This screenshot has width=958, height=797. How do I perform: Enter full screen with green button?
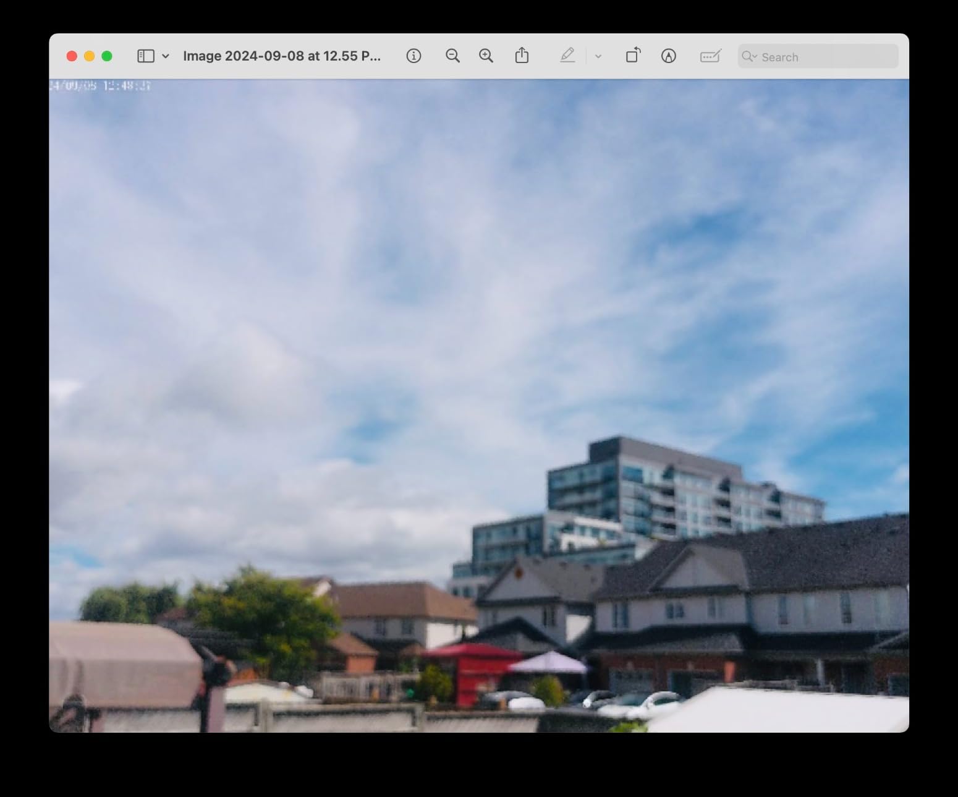pyautogui.click(x=107, y=56)
